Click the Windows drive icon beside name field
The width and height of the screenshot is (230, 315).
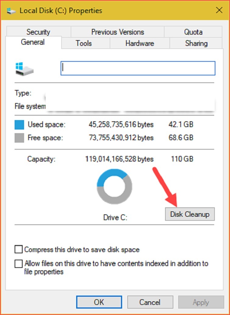click(x=24, y=69)
